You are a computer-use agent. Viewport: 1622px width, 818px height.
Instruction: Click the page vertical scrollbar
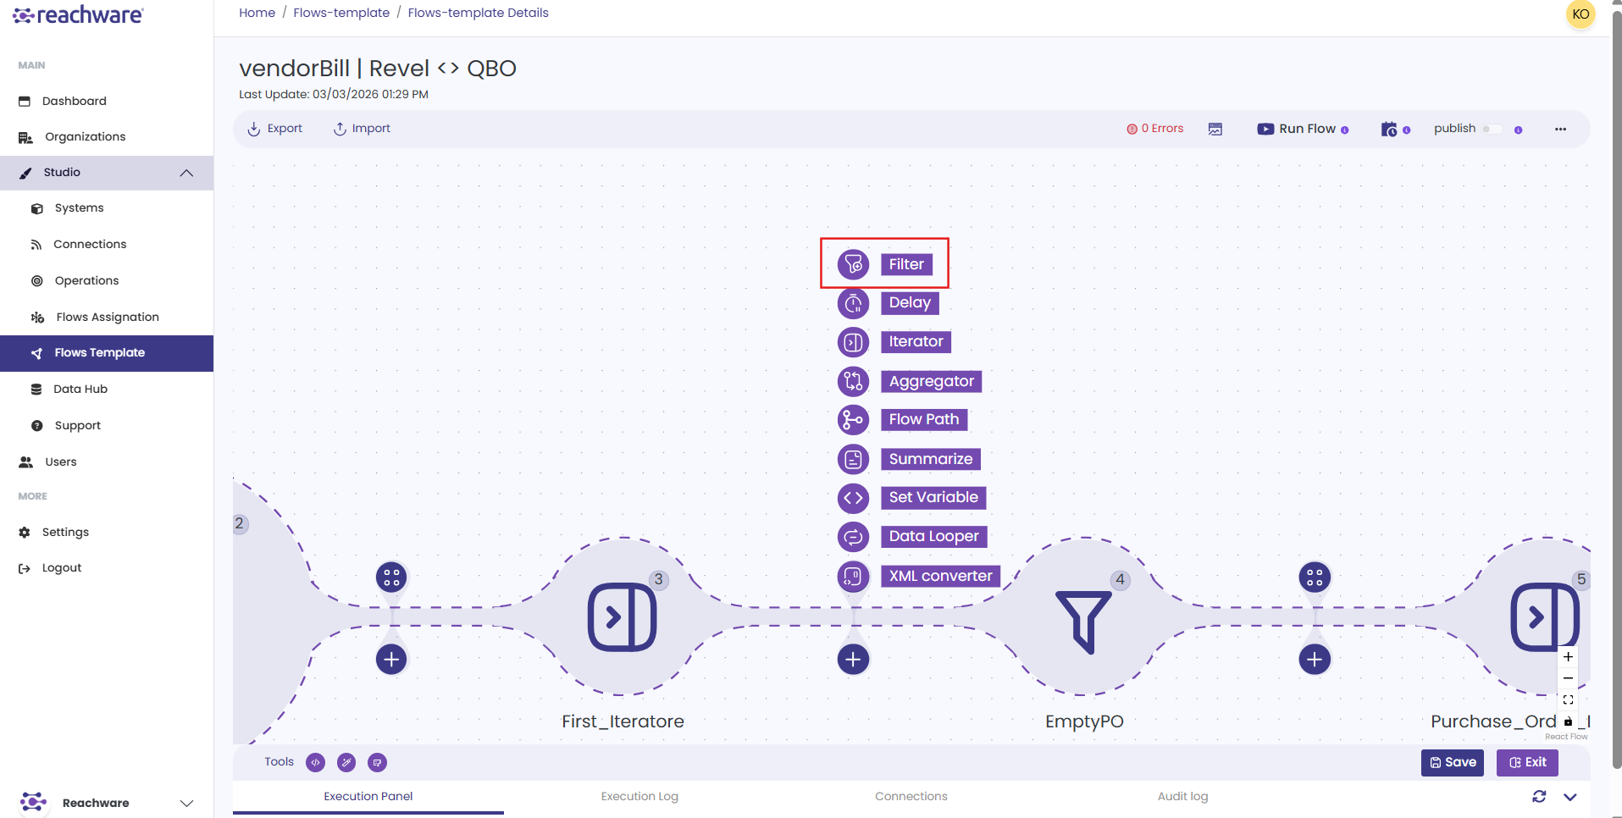[1616, 390]
